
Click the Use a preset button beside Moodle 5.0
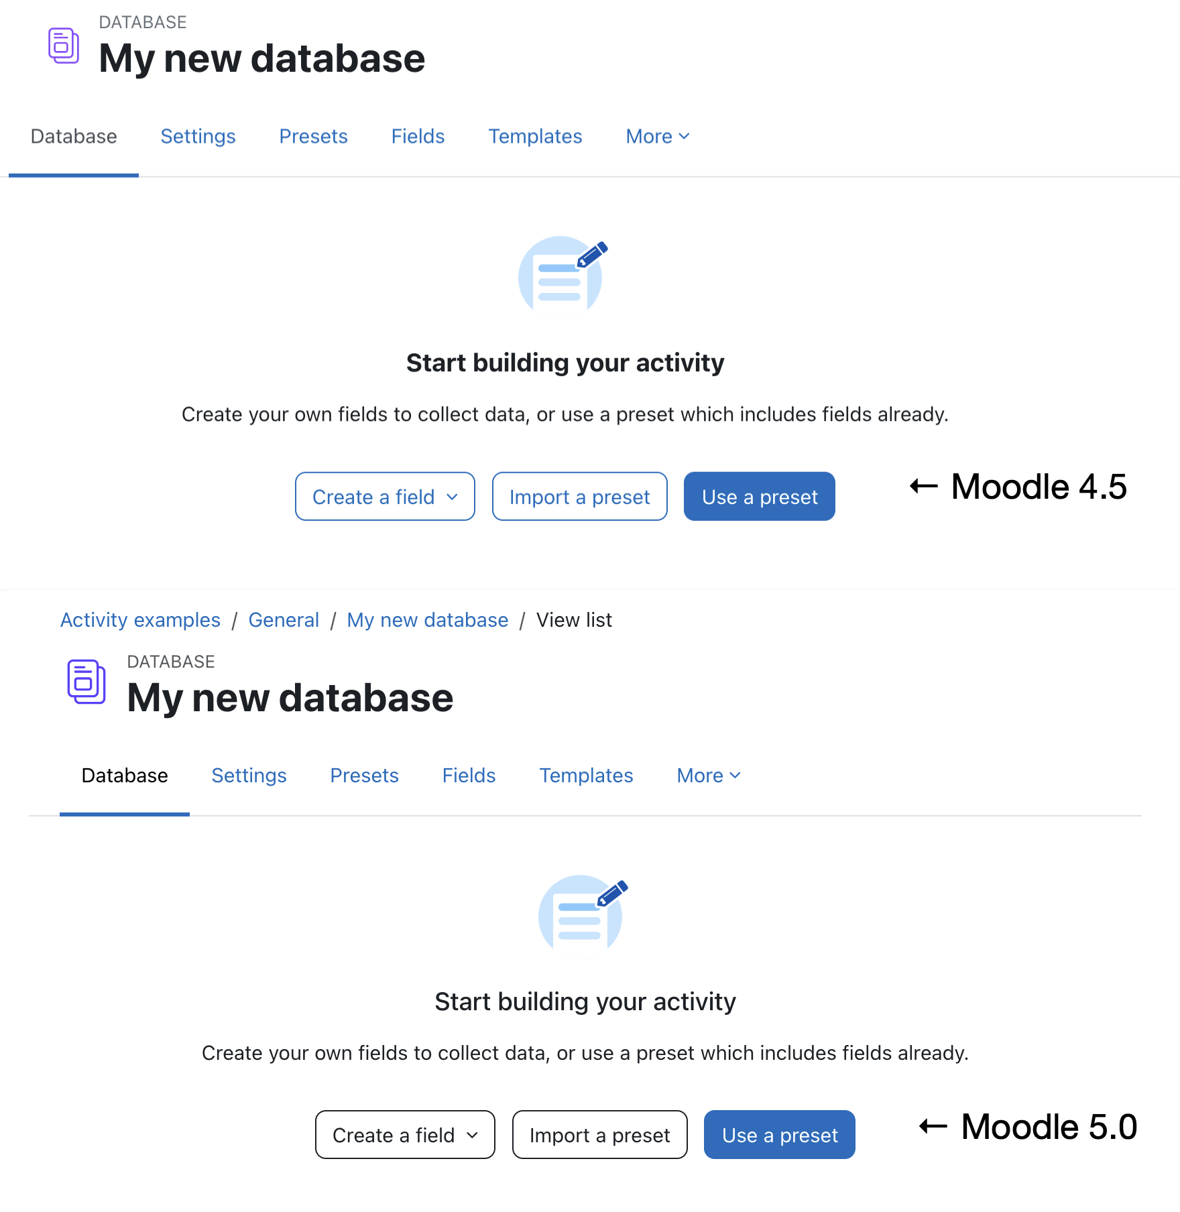point(780,1135)
